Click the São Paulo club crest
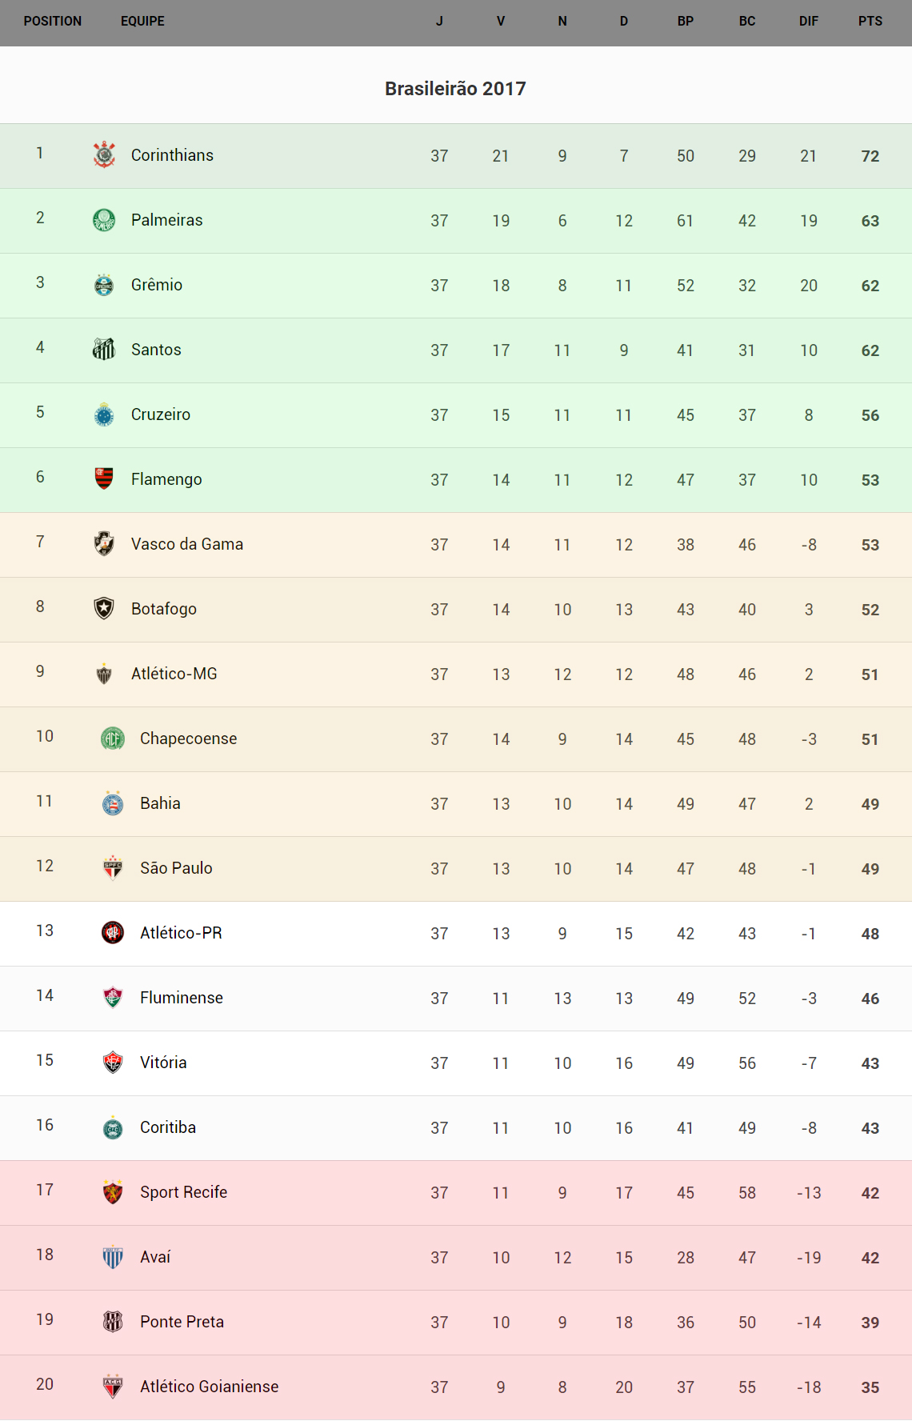Screen dimensions: 912x1421 (x=113, y=868)
